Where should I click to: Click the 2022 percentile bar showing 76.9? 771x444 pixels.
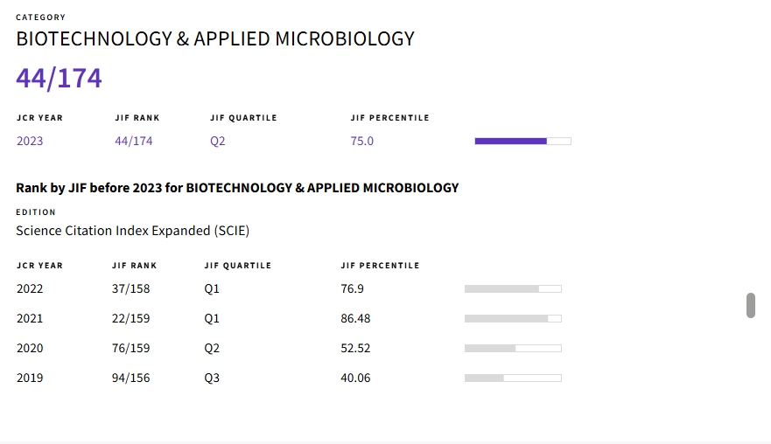click(513, 288)
